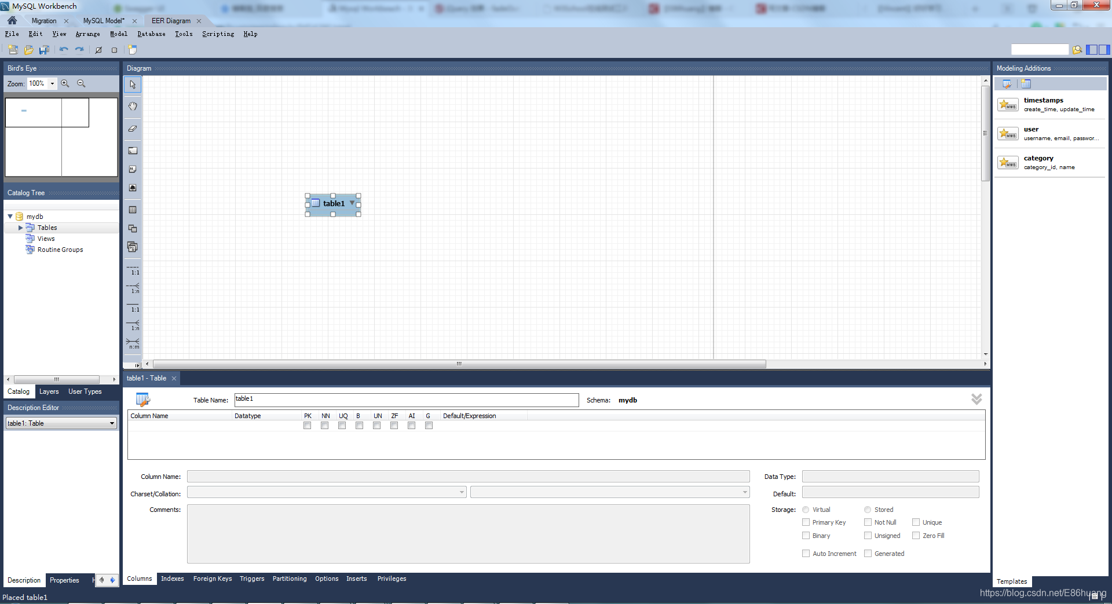Switch to the Indexes tab
Viewport: 1112px width, 604px height.
coord(173,579)
